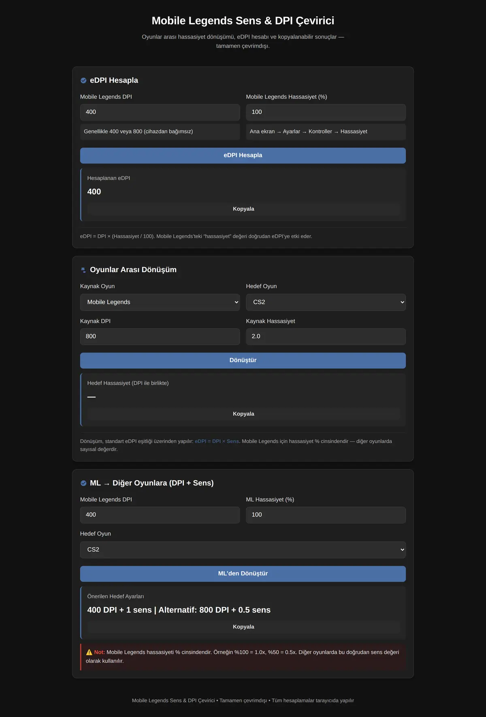This screenshot has height=717, width=486.
Task: Focus the Mobile Legends DPI field in eDPI Hesapla
Action: point(160,112)
